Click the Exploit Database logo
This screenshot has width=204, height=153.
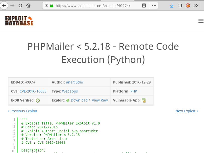19,21
